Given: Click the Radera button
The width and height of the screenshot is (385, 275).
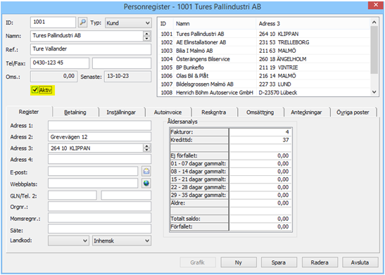Looking at the screenshot, I should (x=320, y=262).
